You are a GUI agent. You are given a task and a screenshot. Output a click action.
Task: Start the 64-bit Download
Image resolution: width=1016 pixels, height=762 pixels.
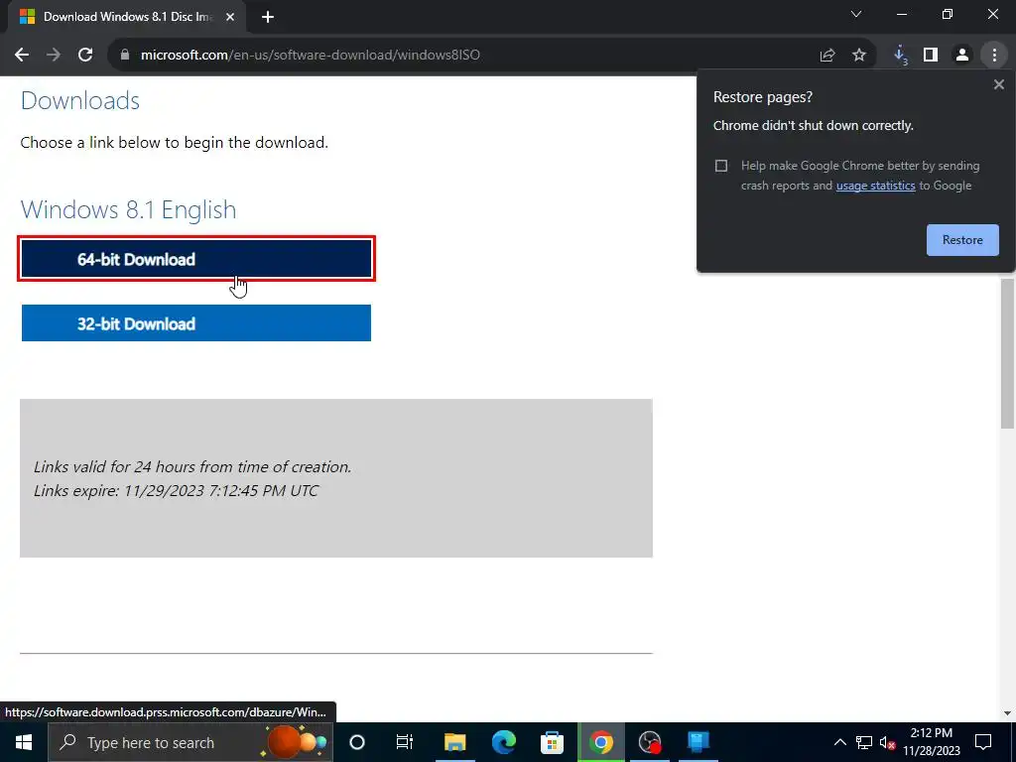196,259
